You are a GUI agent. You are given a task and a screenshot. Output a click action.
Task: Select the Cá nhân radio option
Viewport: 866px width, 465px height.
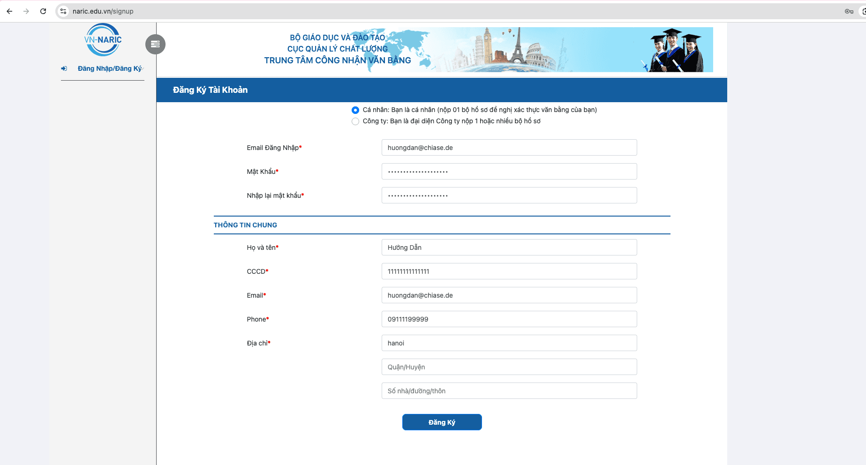[x=355, y=110]
